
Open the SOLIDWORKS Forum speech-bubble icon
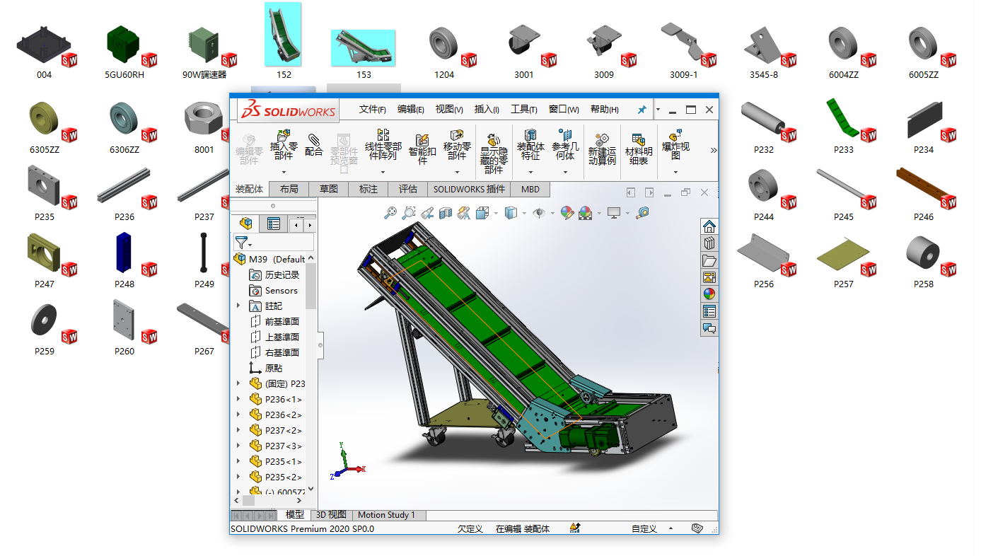(x=709, y=328)
